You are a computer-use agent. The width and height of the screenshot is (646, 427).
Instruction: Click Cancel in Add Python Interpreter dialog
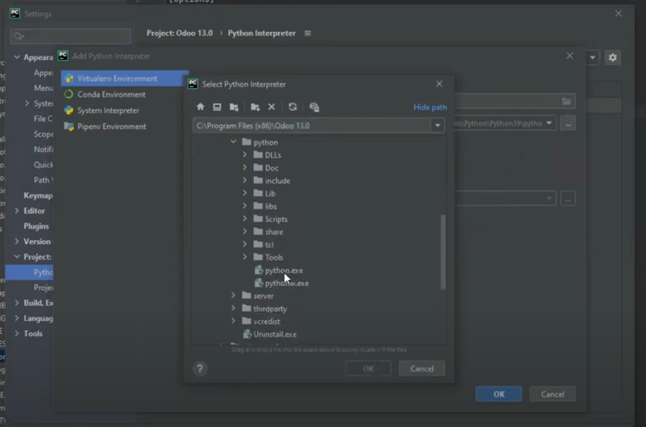tap(552, 394)
